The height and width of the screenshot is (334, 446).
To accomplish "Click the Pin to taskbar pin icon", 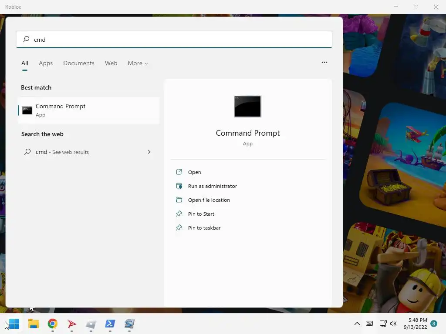I will (179, 227).
